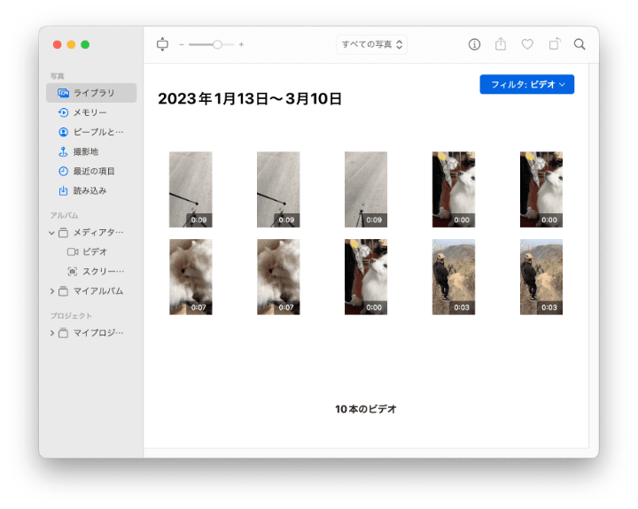Collapse the メディアタ… album group chevron
This screenshot has width=638, height=509.
(x=51, y=233)
